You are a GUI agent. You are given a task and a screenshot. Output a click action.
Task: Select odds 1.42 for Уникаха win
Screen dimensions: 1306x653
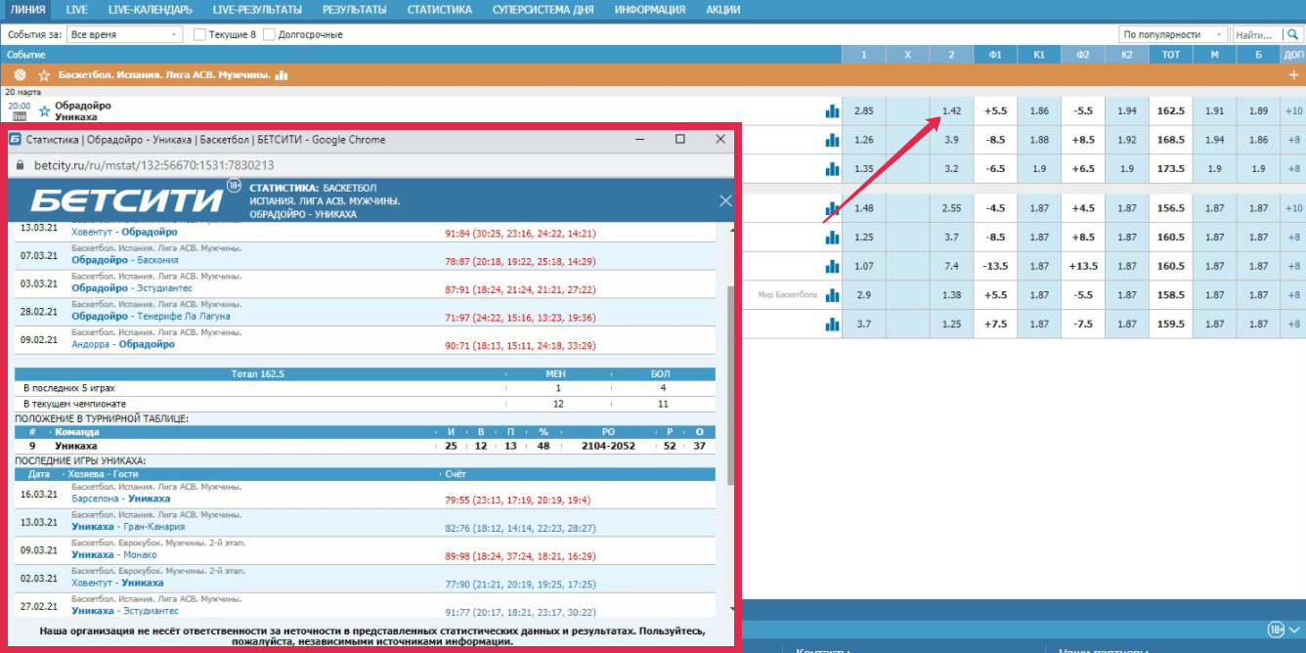pos(951,111)
